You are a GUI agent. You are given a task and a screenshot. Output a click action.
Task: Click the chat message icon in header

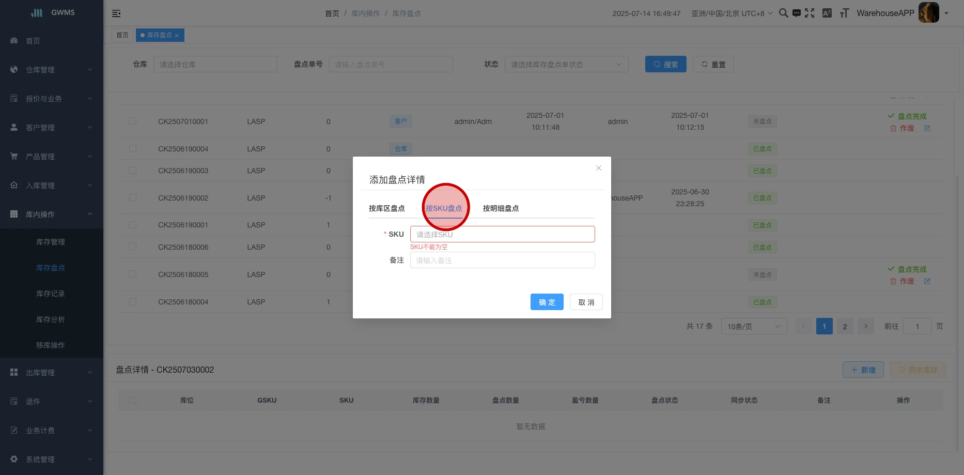[797, 13]
